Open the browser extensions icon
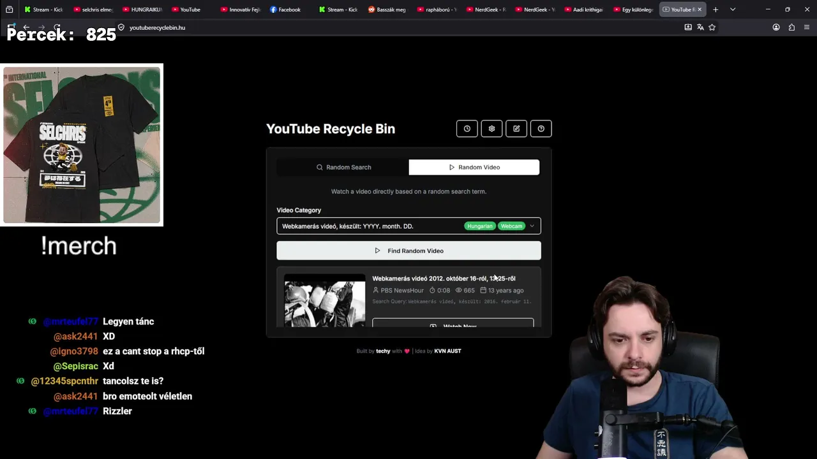Viewport: 817px width, 459px height. pos(791,27)
